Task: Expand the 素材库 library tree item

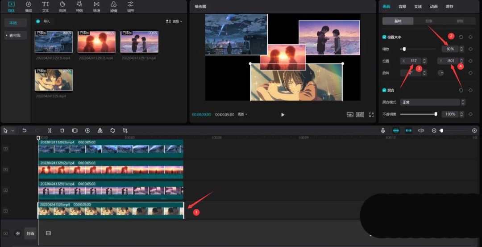Action: coord(16,35)
